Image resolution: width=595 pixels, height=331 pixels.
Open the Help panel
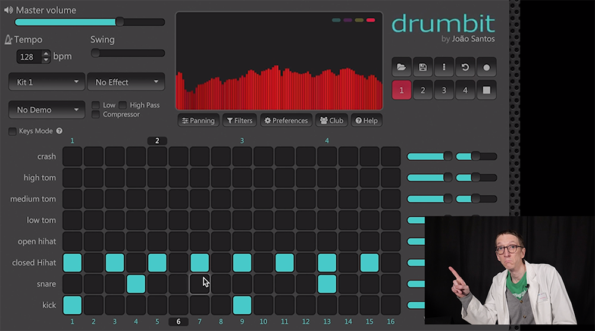367,120
